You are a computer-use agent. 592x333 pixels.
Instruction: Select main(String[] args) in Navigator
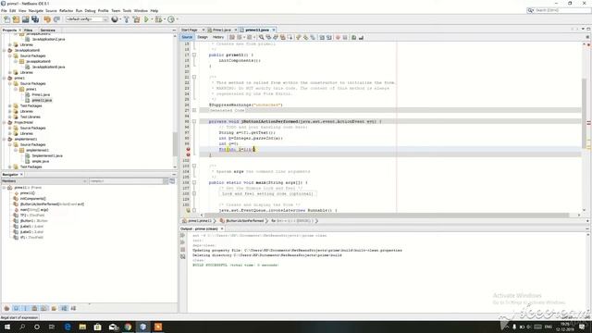coord(34,210)
